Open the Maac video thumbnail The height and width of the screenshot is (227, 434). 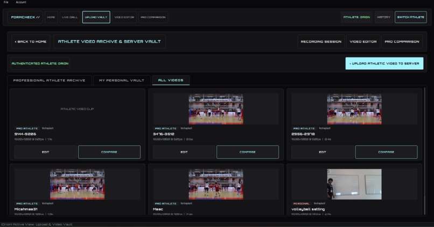click(x=216, y=184)
